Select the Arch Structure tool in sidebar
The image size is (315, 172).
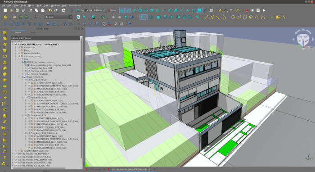[x=4, y=38]
